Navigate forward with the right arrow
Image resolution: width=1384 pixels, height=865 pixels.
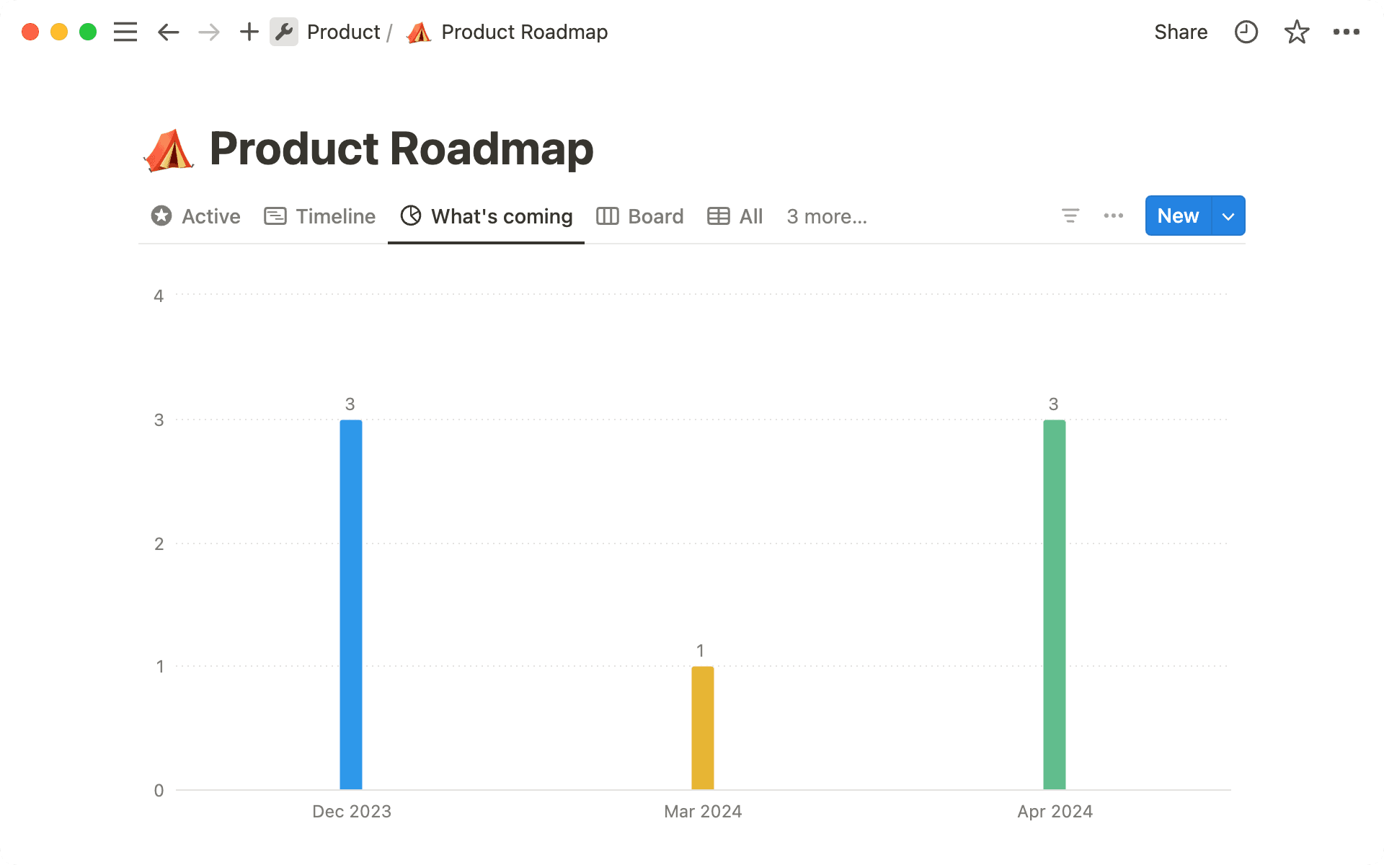tap(208, 32)
